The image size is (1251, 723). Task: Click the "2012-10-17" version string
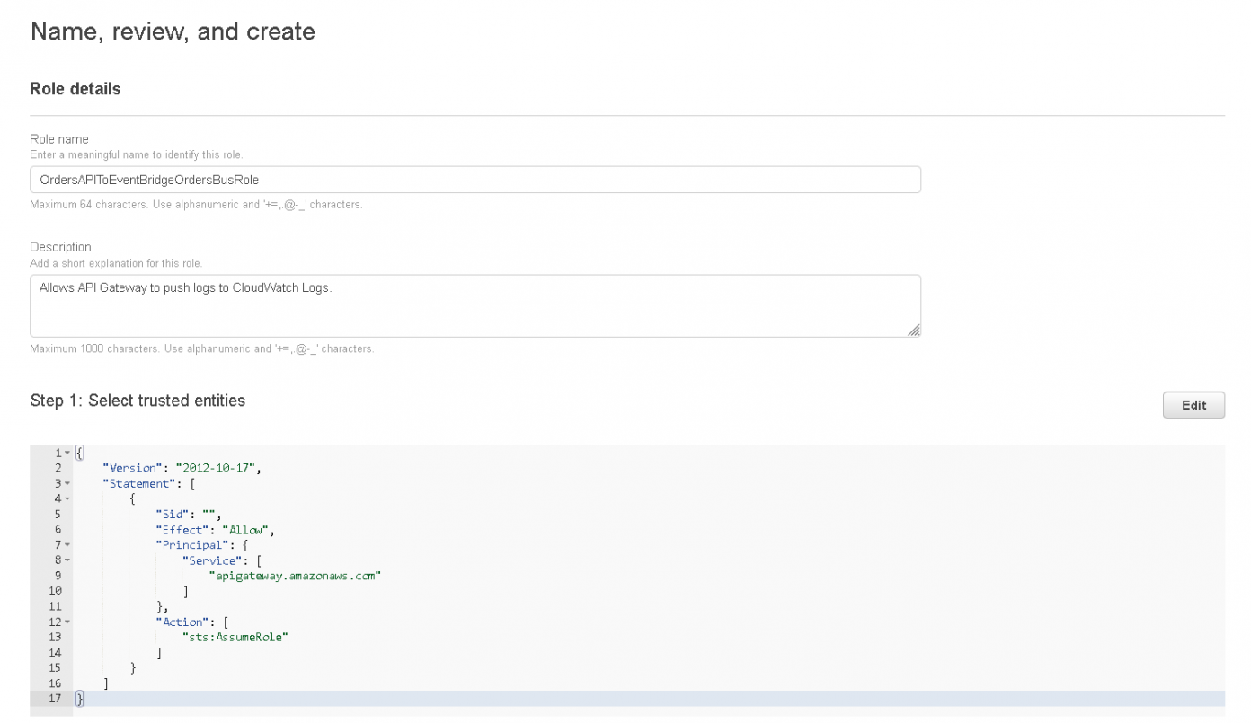[x=217, y=468]
